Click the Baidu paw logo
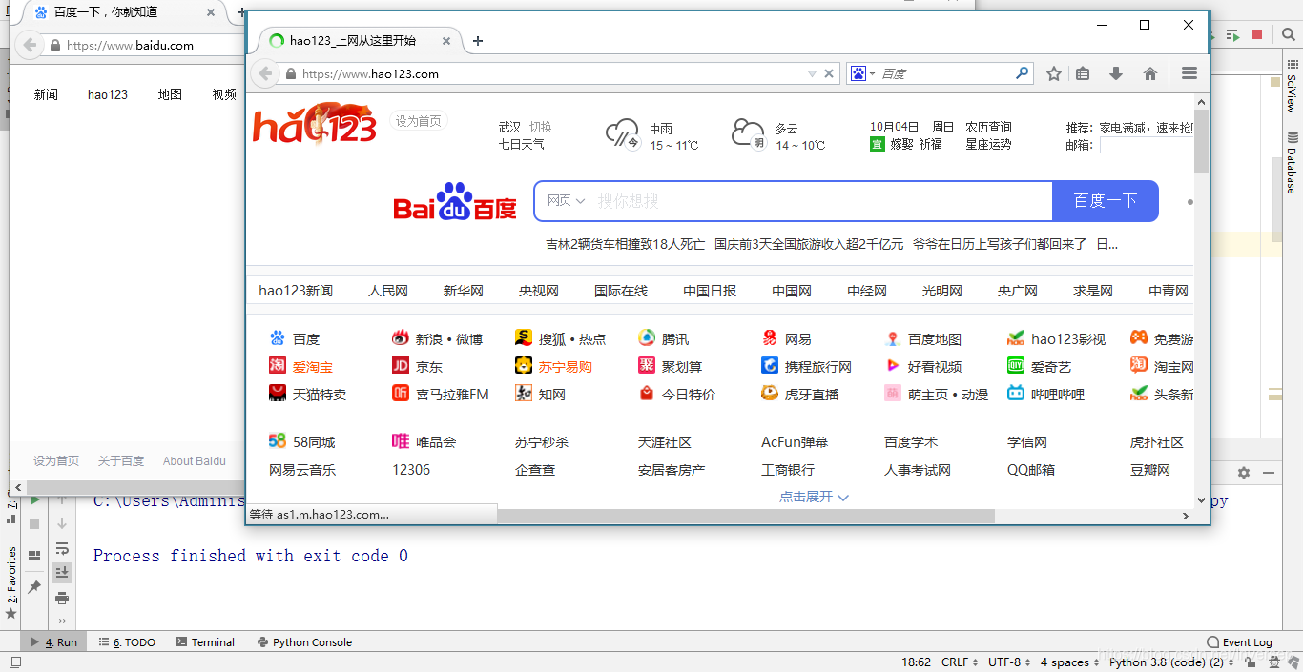 (x=455, y=201)
